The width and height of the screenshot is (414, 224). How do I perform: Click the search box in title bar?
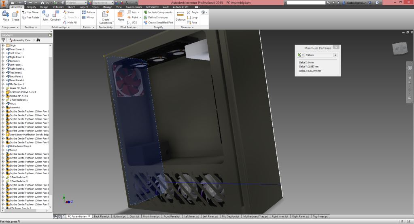(306, 2)
